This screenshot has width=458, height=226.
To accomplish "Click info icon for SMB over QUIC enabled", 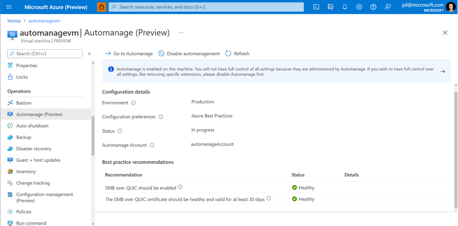I will click(180, 187).
